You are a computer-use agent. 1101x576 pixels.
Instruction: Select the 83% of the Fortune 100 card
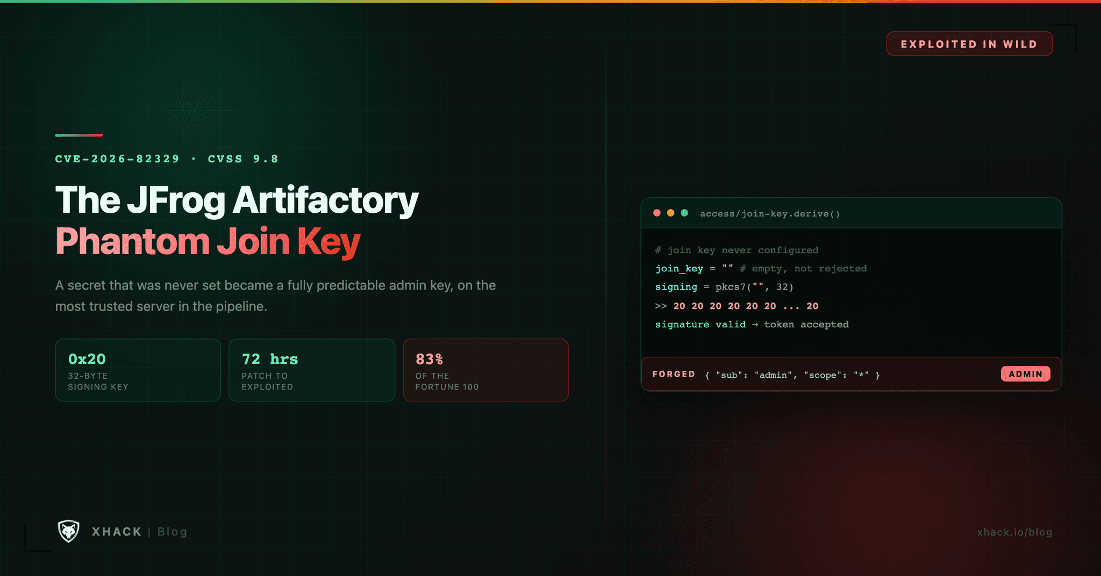click(485, 370)
